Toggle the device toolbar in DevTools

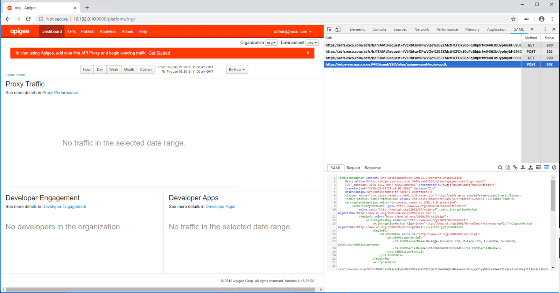click(x=338, y=29)
